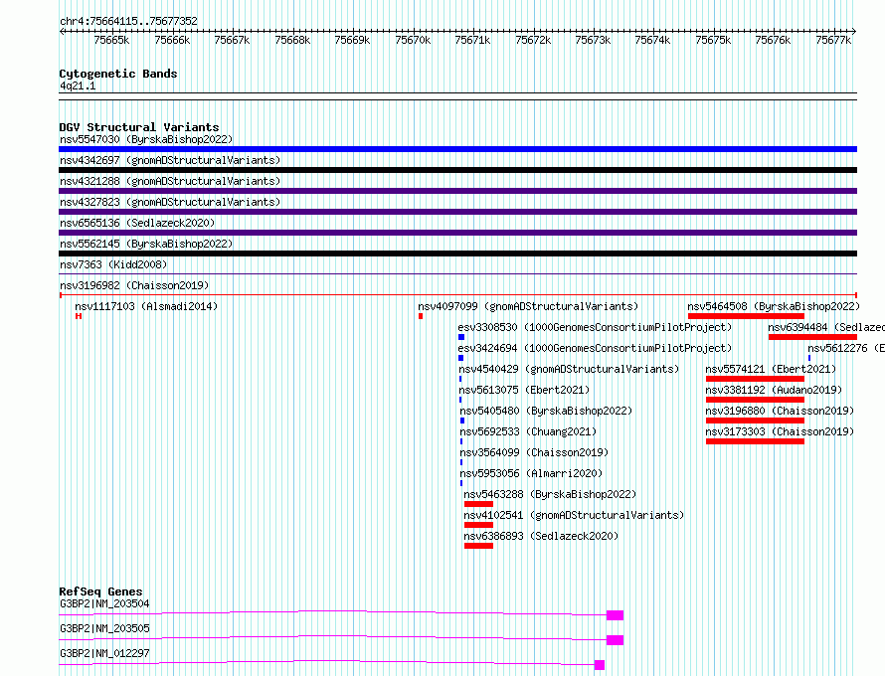Open esv3308530 (1000GenomesConsortiumPilotProject) label
The height and width of the screenshot is (676, 885).
pos(595,327)
